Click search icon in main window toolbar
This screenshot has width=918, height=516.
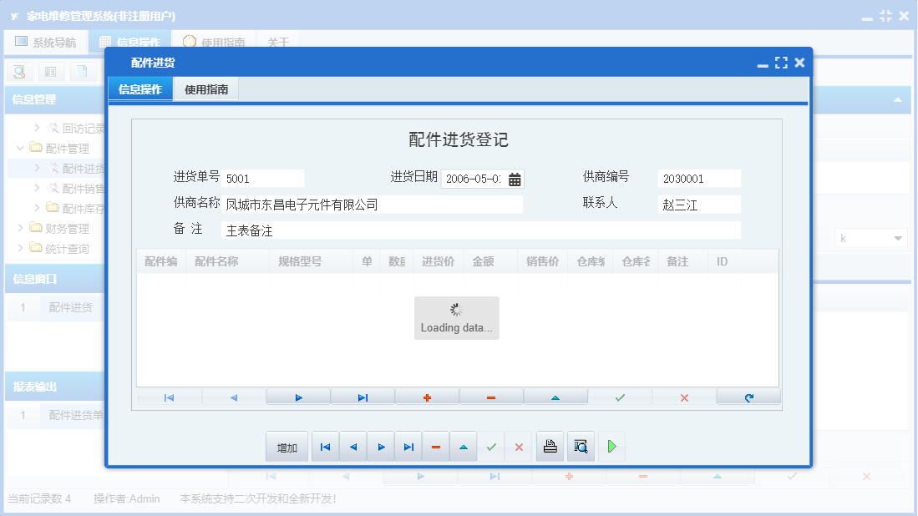pyautogui.click(x=19, y=72)
